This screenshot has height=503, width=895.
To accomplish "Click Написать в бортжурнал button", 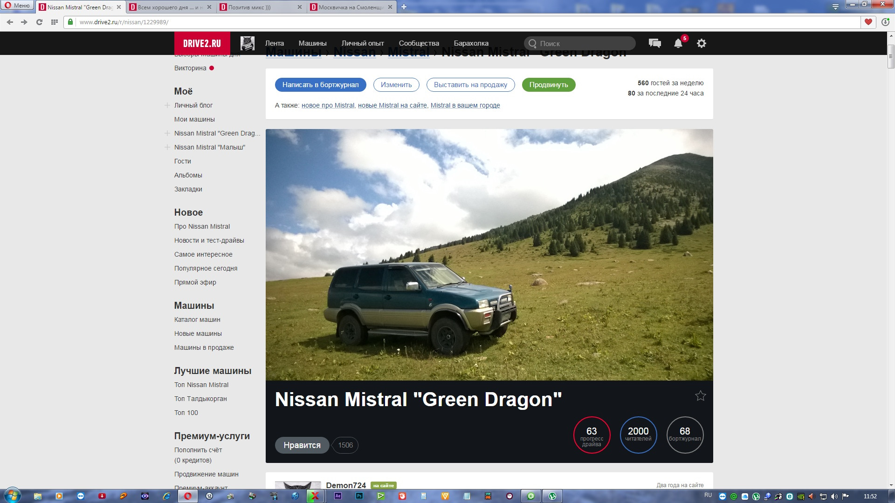I will 320,85.
